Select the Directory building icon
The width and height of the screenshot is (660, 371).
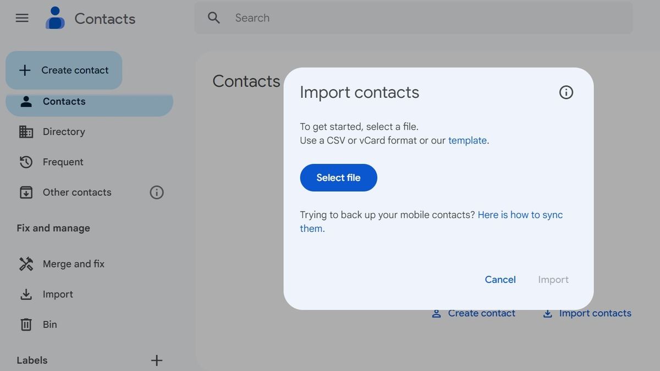point(25,131)
